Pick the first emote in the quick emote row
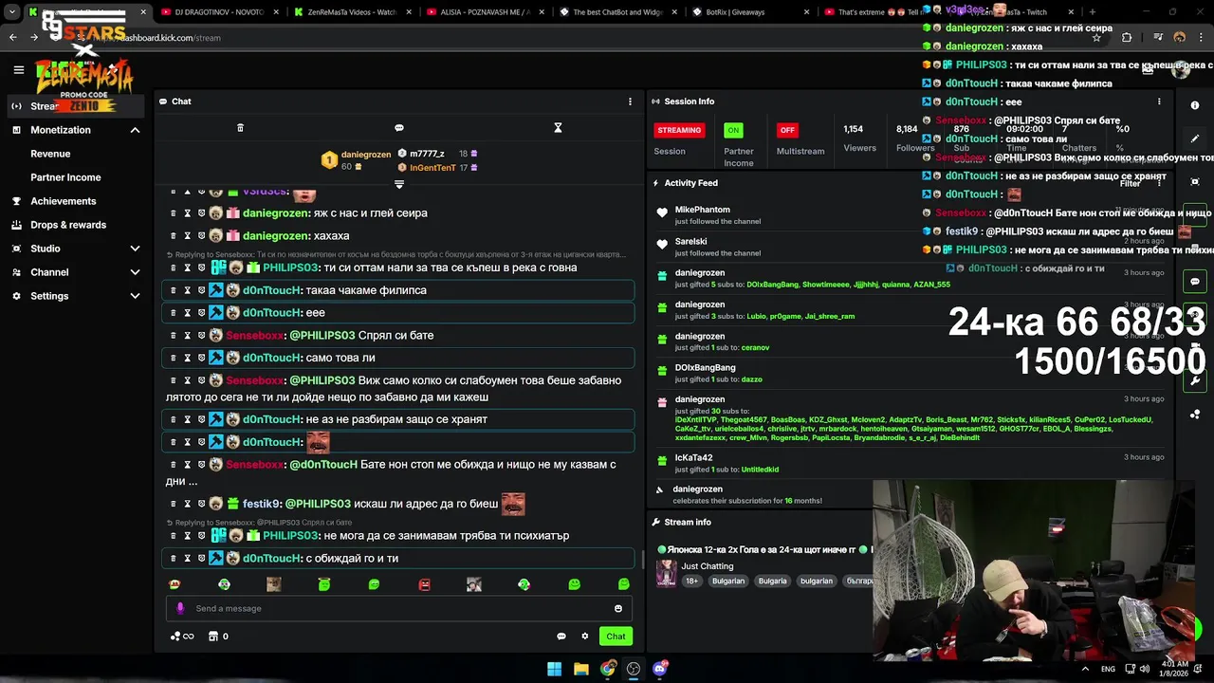 click(x=174, y=584)
